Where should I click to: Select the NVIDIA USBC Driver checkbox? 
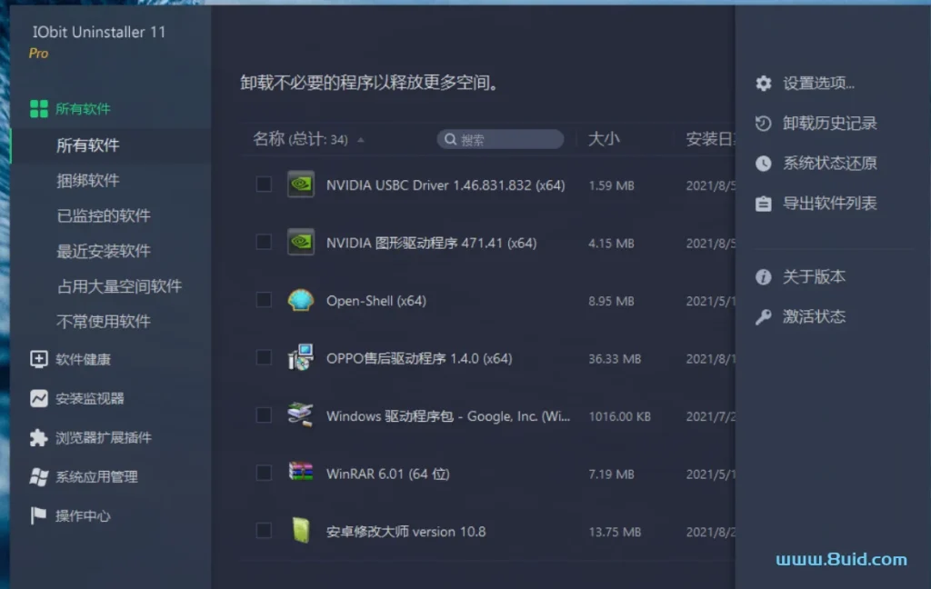[x=264, y=184]
